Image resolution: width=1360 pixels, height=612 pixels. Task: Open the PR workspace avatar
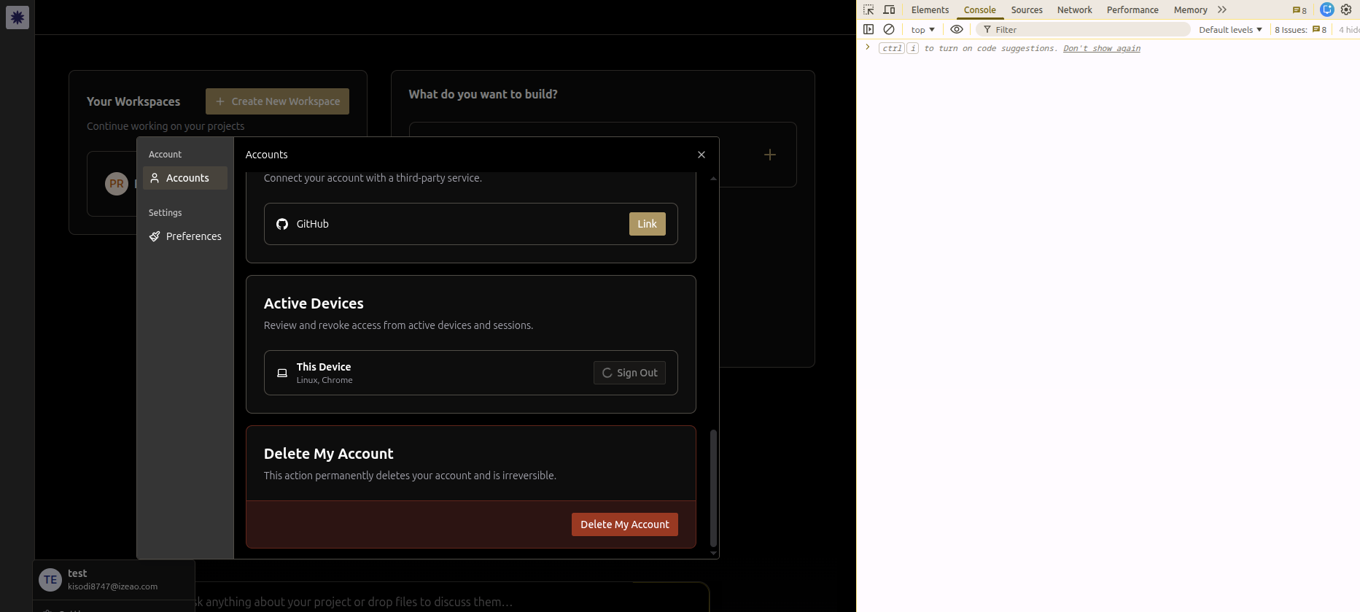(x=117, y=184)
